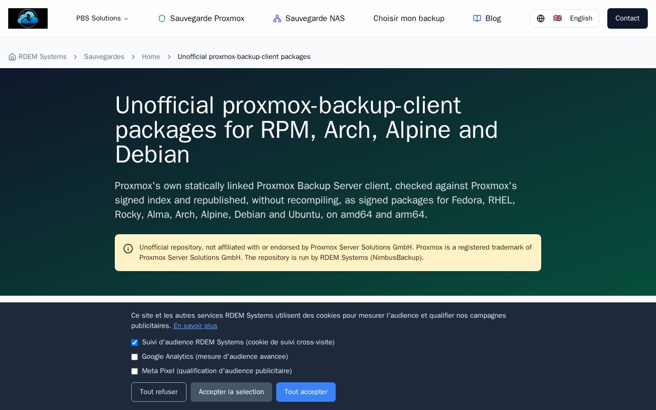Click the 'Google Analytics (mesure d'audience avancee)' label
656x410 pixels.
(215, 357)
